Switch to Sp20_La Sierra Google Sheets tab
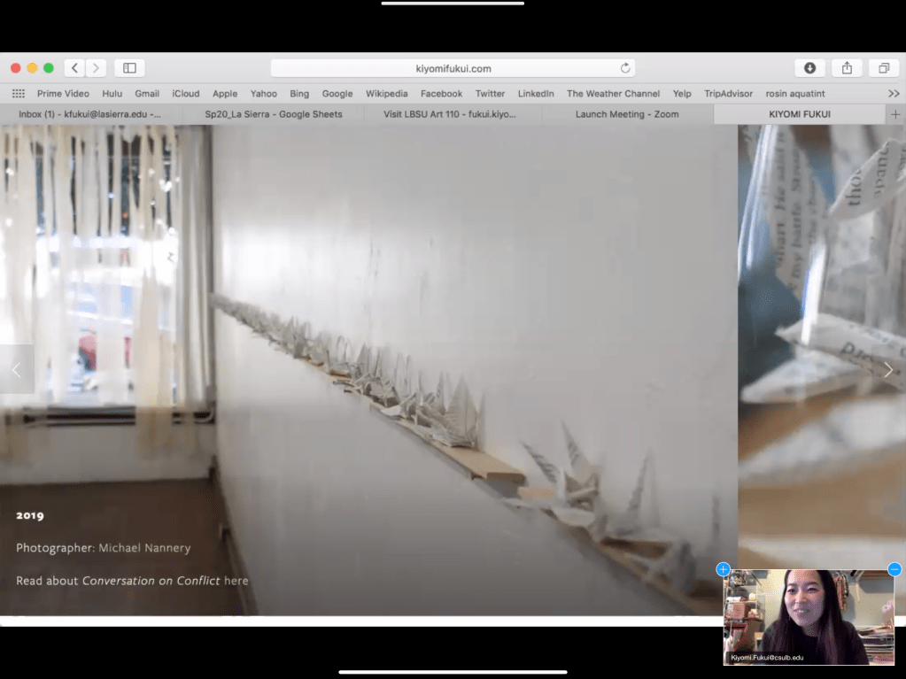The width and height of the screenshot is (906, 679). pos(273,114)
